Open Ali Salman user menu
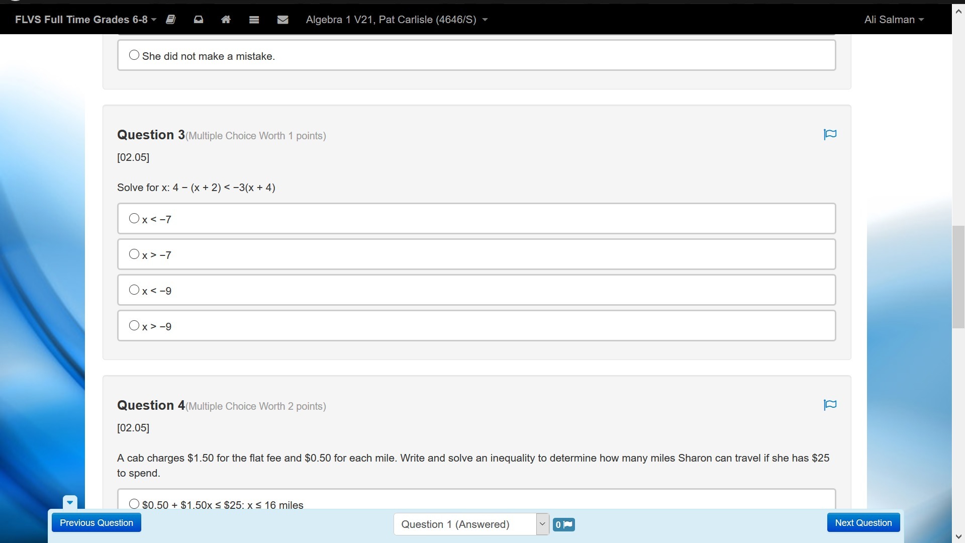This screenshot has width=965, height=543. [894, 20]
